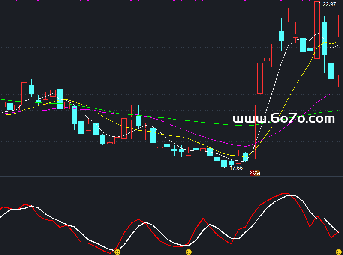The width and height of the screenshot is (343, 255).
Task: Select the tall gray candle below 22.97
Action: click(317, 30)
